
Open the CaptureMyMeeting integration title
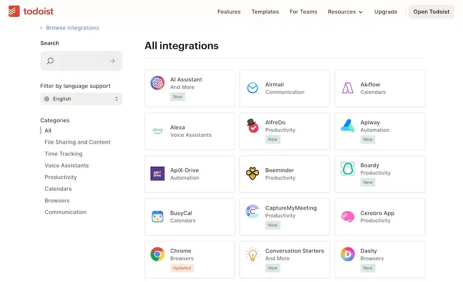(x=291, y=208)
